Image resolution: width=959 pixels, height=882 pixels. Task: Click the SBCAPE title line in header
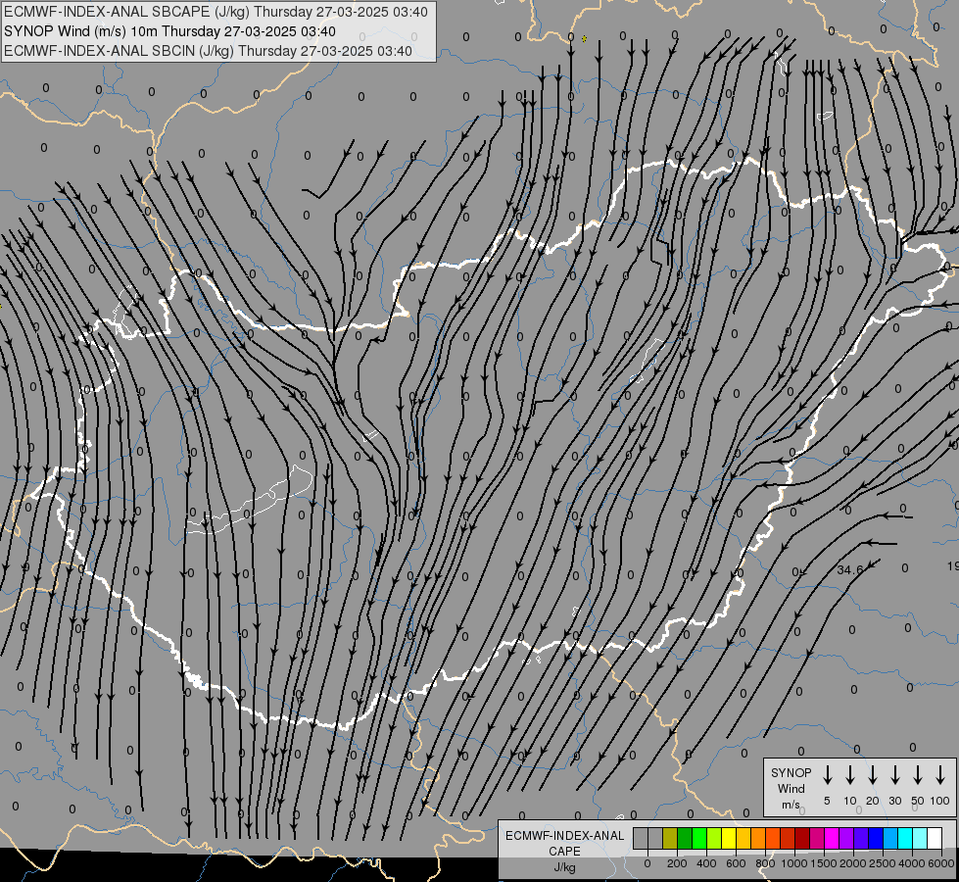pyautogui.click(x=216, y=12)
